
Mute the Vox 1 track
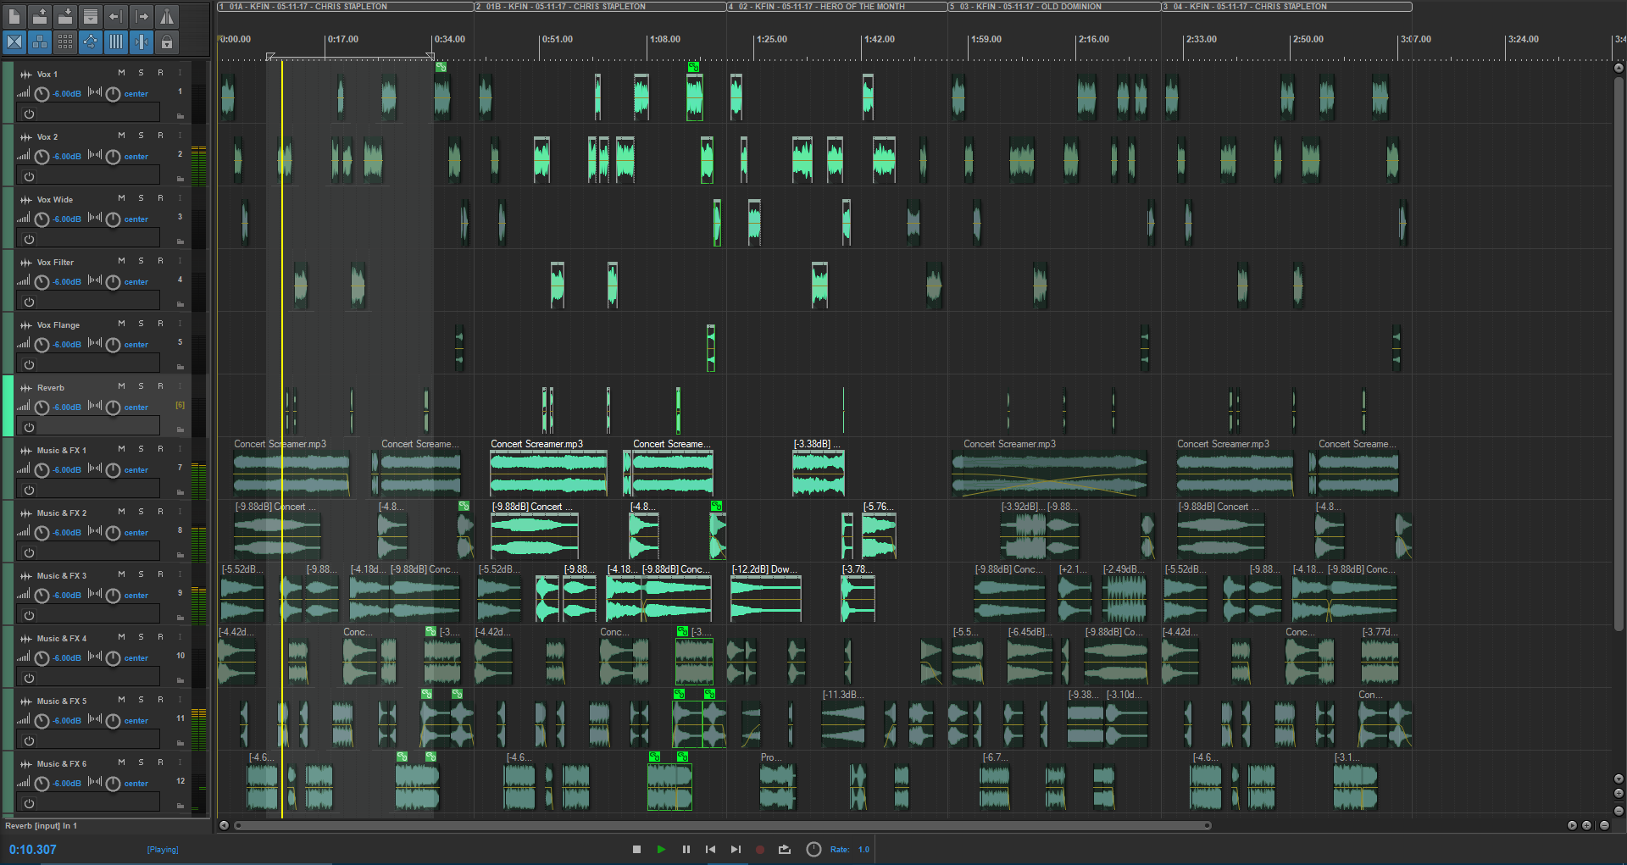(121, 73)
